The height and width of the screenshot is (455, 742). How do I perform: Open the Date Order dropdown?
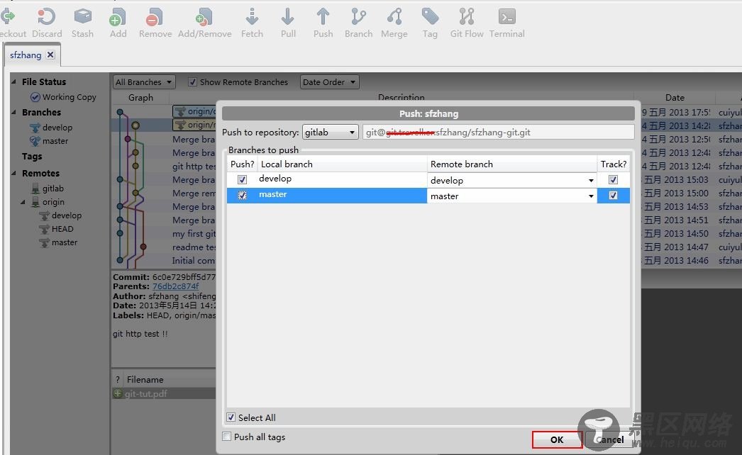(329, 82)
